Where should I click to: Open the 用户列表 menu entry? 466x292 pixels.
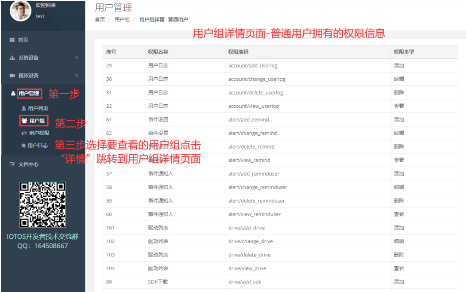pos(39,108)
